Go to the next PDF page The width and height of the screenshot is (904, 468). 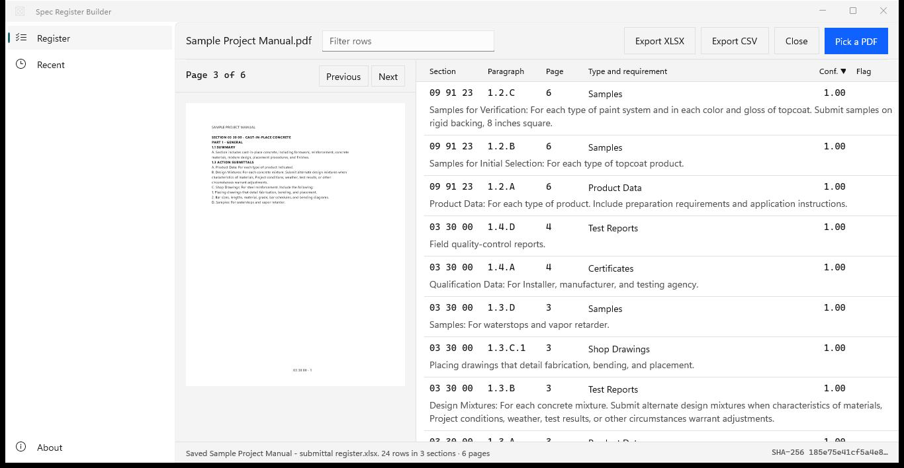[388, 77]
